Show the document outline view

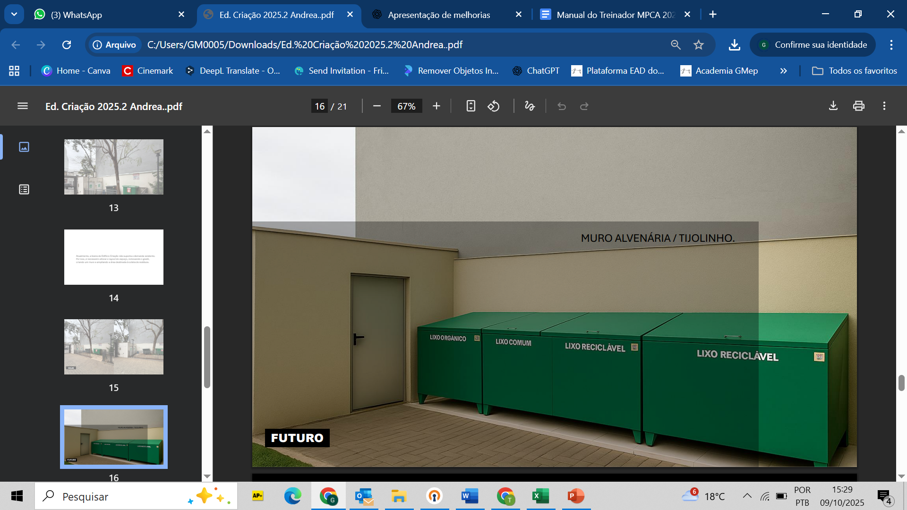(x=24, y=189)
